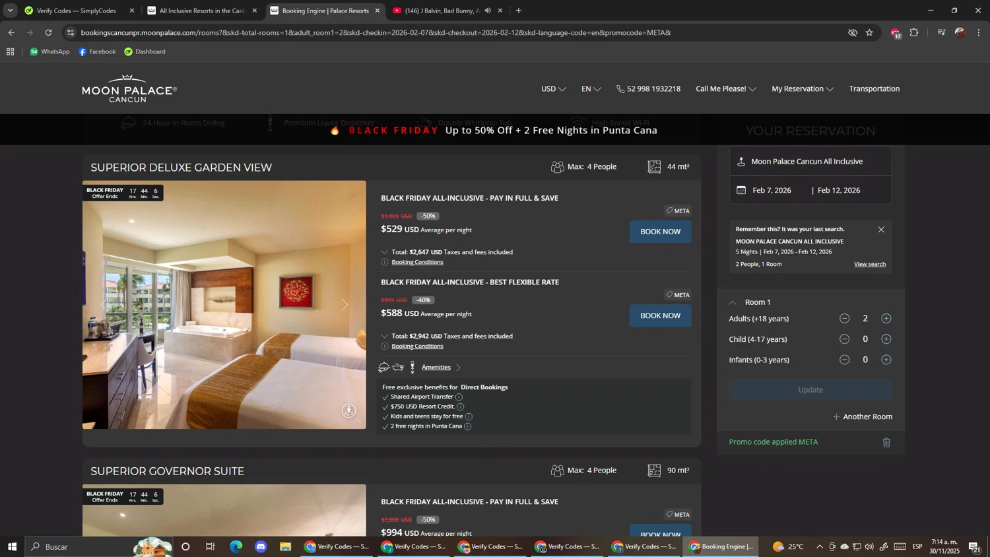990x557 pixels.
Task: Delete the applied META promo code
Action: [886, 442]
